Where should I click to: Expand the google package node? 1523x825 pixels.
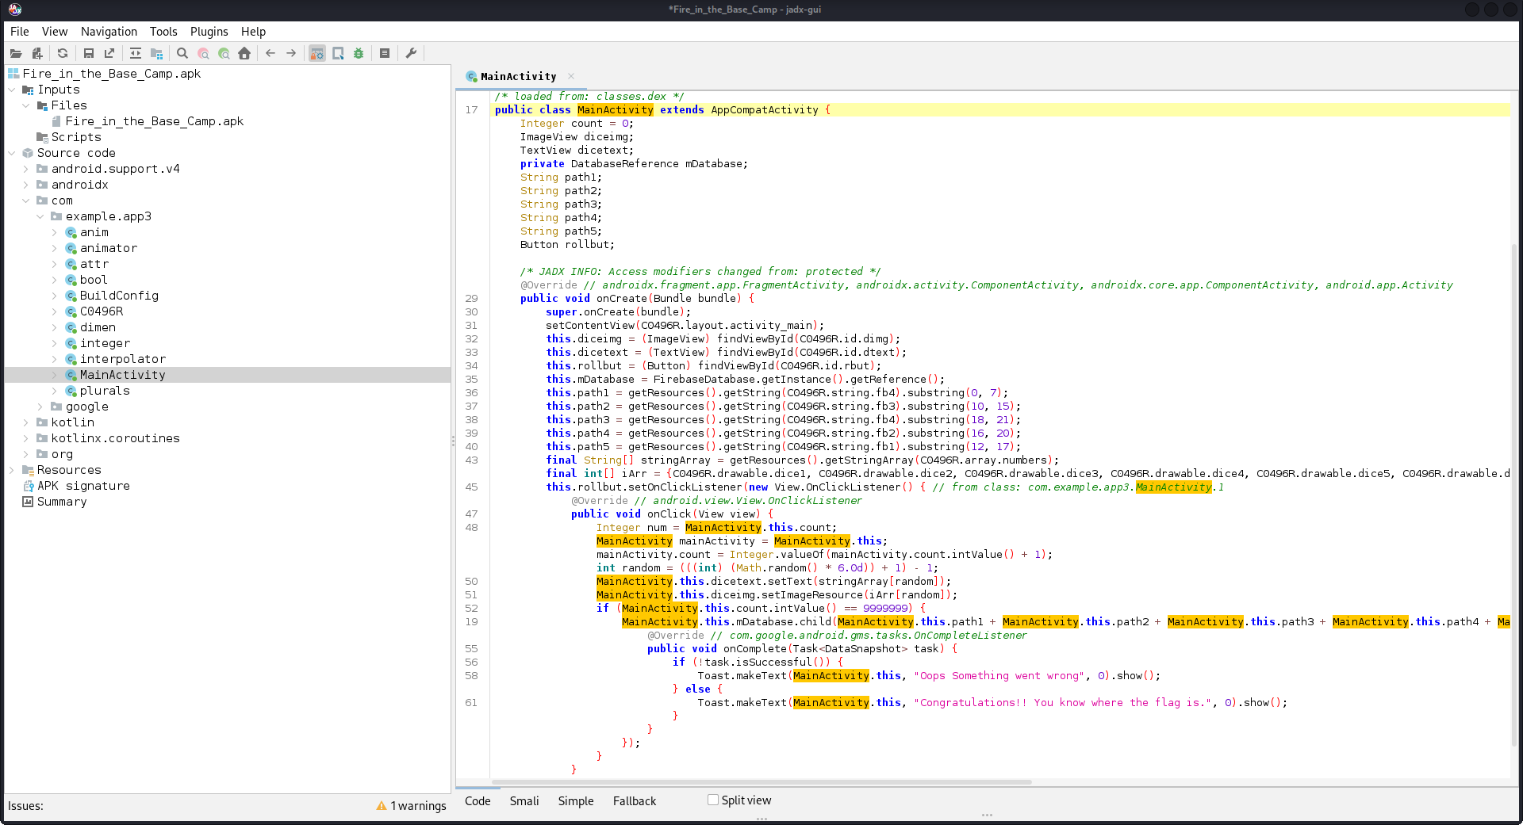pyautogui.click(x=40, y=407)
